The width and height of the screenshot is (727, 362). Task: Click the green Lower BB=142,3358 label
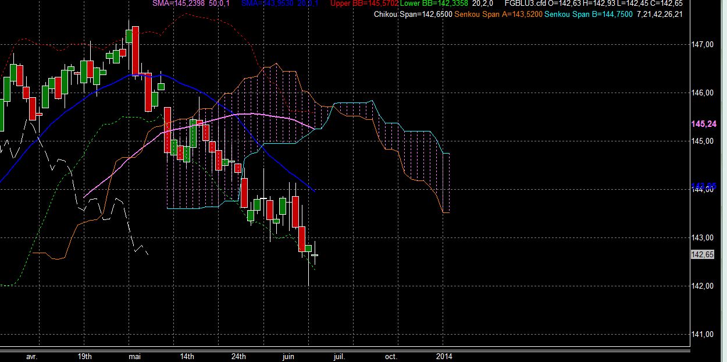434,3
